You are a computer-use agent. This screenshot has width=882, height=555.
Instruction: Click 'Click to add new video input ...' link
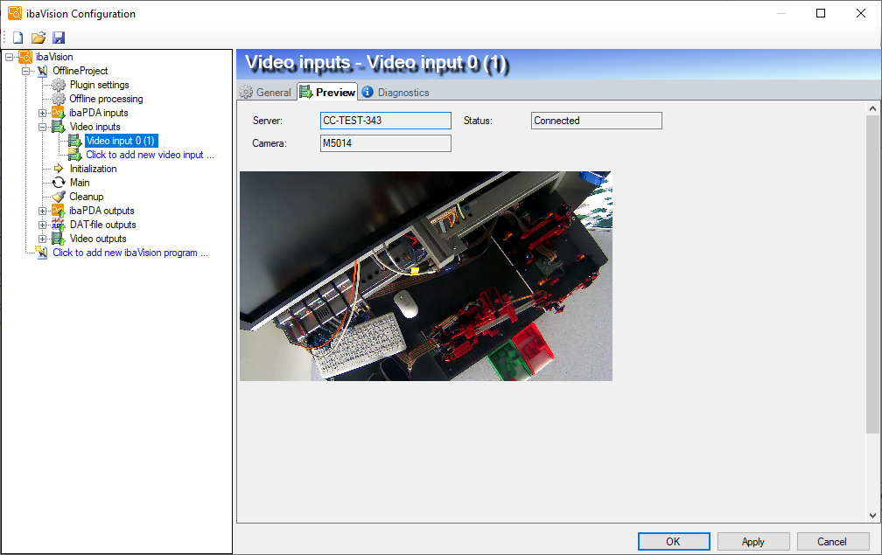pyautogui.click(x=150, y=155)
